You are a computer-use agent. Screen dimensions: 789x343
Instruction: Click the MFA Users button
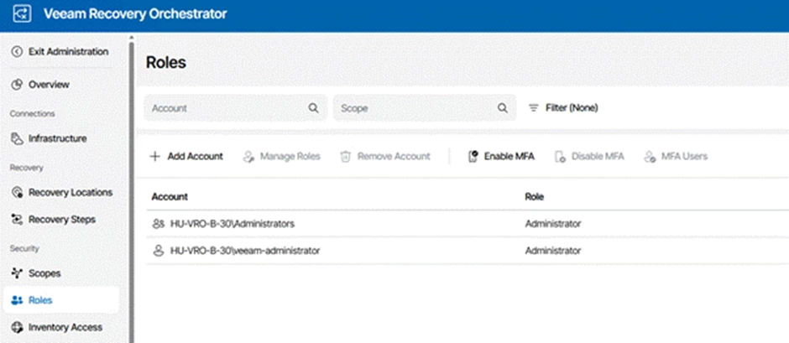pyautogui.click(x=676, y=157)
